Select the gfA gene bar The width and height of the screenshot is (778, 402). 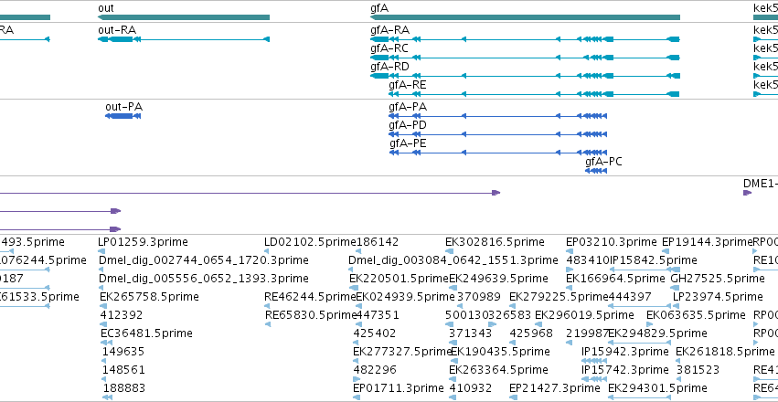tap(525, 17)
